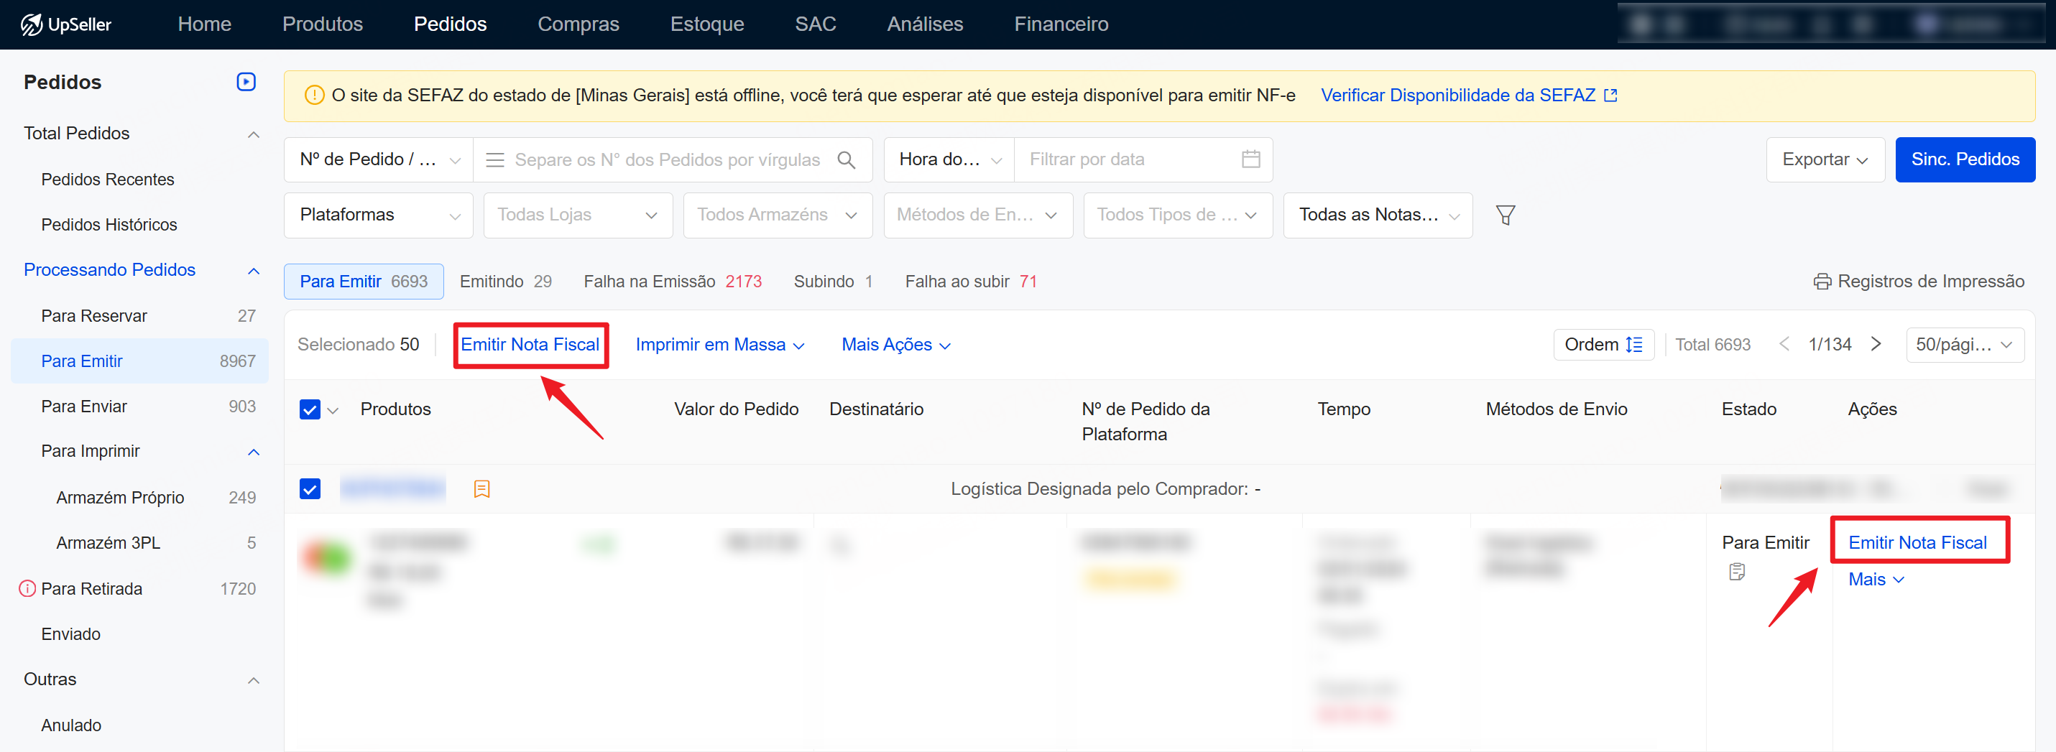The width and height of the screenshot is (2056, 752).
Task: Toggle the select-all orders checkbox
Action: [310, 410]
